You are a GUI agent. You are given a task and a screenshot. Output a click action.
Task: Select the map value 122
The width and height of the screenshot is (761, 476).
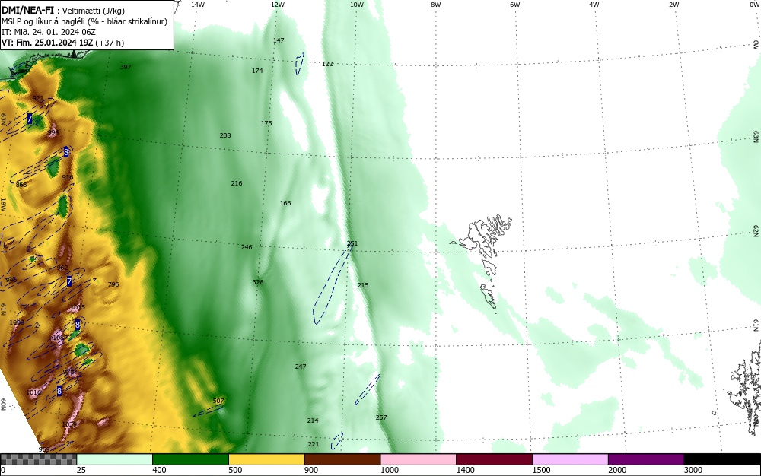pos(327,64)
